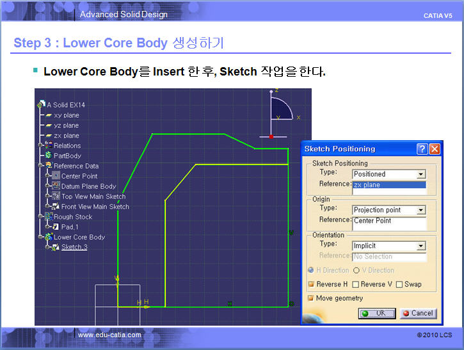Click the Pad.1 feature icon

(x=56, y=227)
